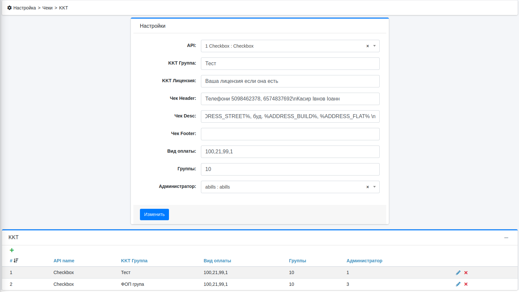The height and width of the screenshot is (292, 519).
Task: Collapse the KKT panel with minus
Action: pyautogui.click(x=506, y=238)
